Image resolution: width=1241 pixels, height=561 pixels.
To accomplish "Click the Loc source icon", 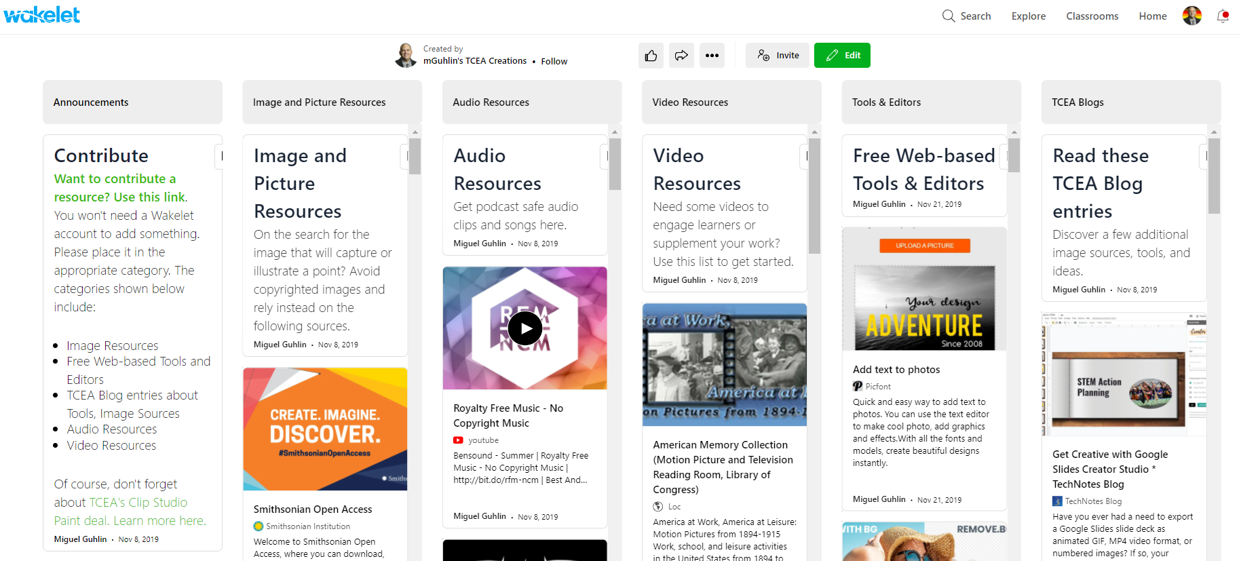I will [x=657, y=506].
